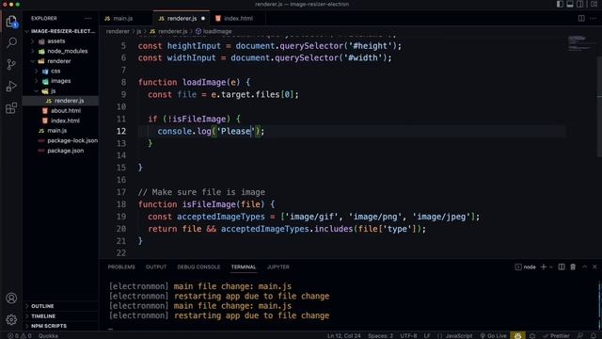
Task: Expand the images folder
Action: (x=60, y=81)
